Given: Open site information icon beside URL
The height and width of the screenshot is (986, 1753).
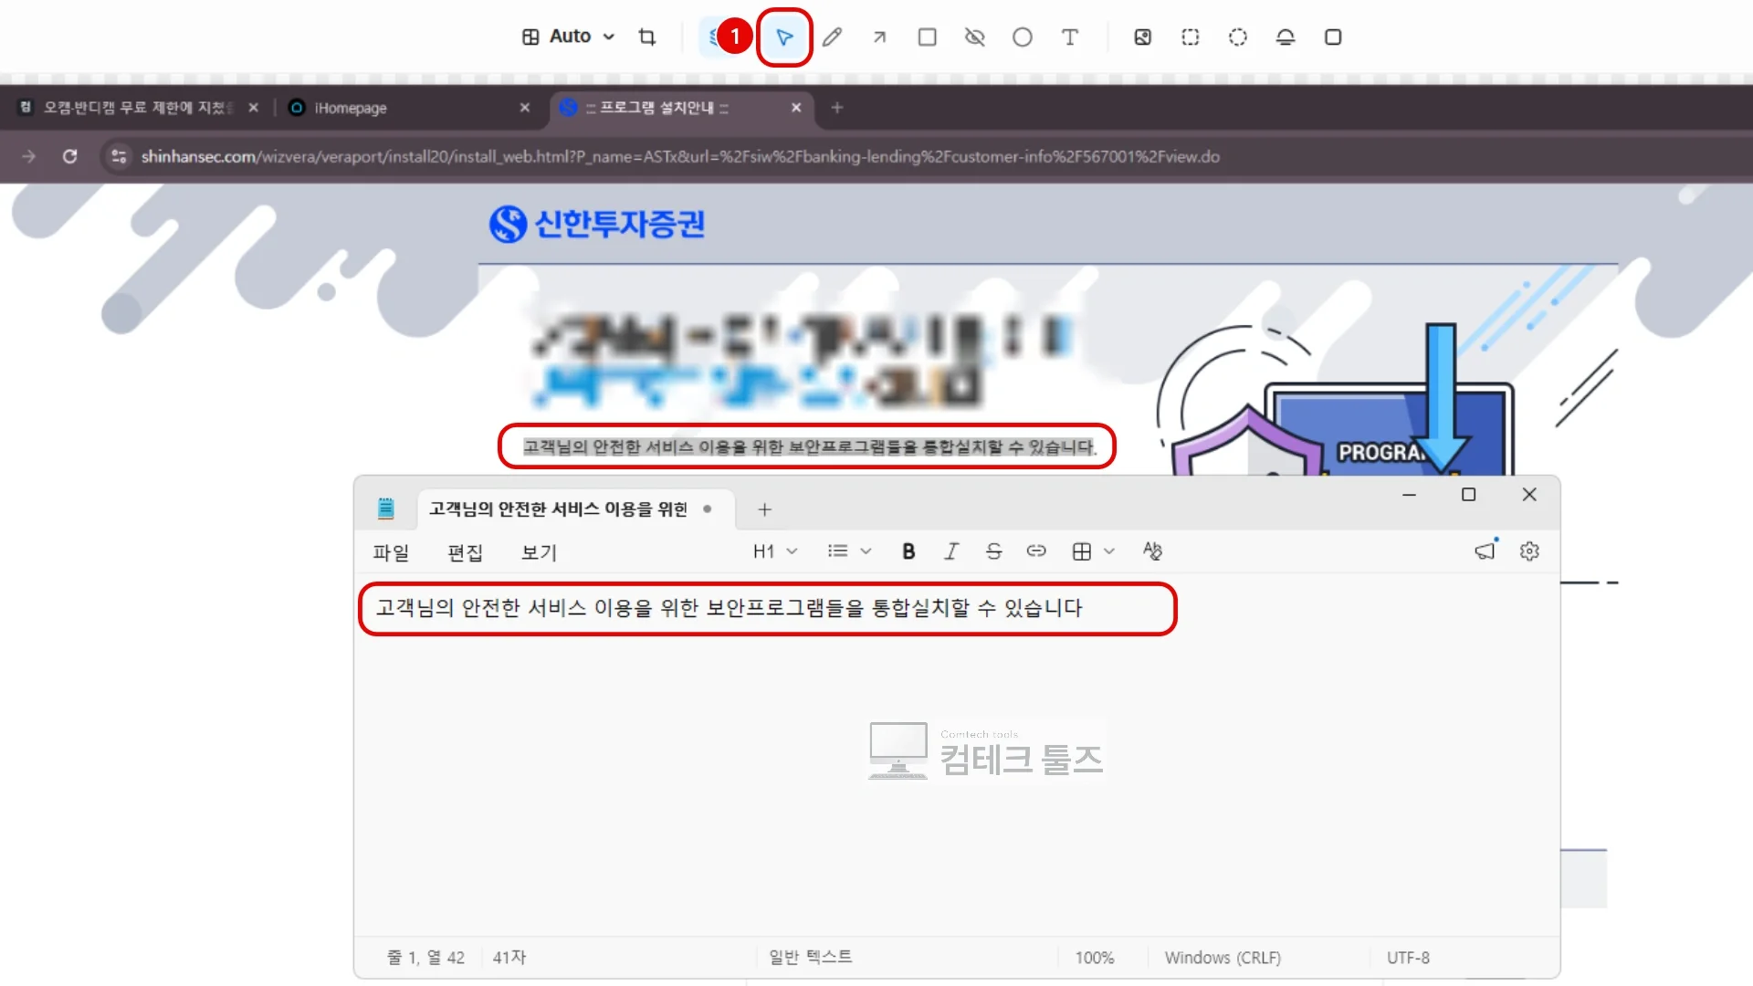Looking at the screenshot, I should (119, 156).
